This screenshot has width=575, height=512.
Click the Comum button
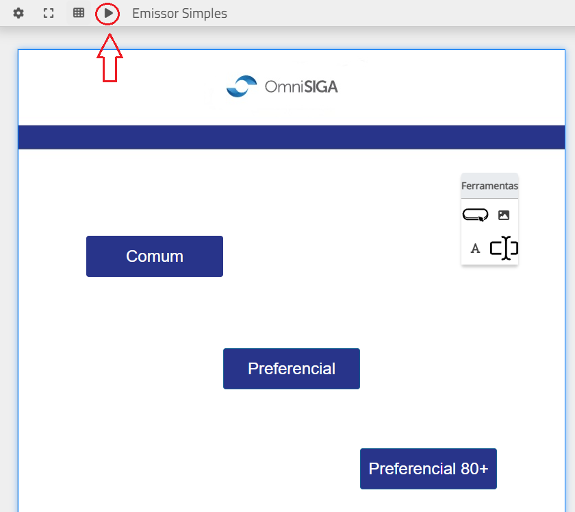[155, 256]
